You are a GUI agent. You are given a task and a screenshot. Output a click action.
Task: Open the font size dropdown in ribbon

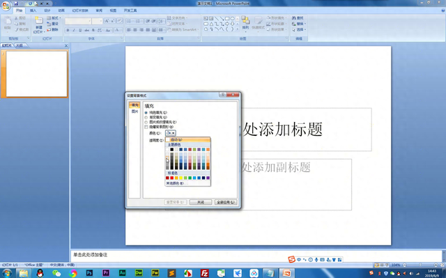click(97, 21)
